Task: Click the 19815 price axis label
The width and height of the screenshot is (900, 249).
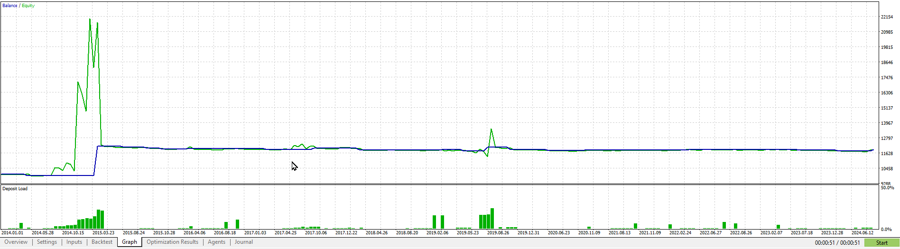Action: (887, 47)
